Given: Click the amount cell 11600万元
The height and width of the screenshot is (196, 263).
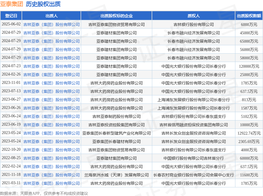Looking at the screenshot, I should (x=249, y=175).
